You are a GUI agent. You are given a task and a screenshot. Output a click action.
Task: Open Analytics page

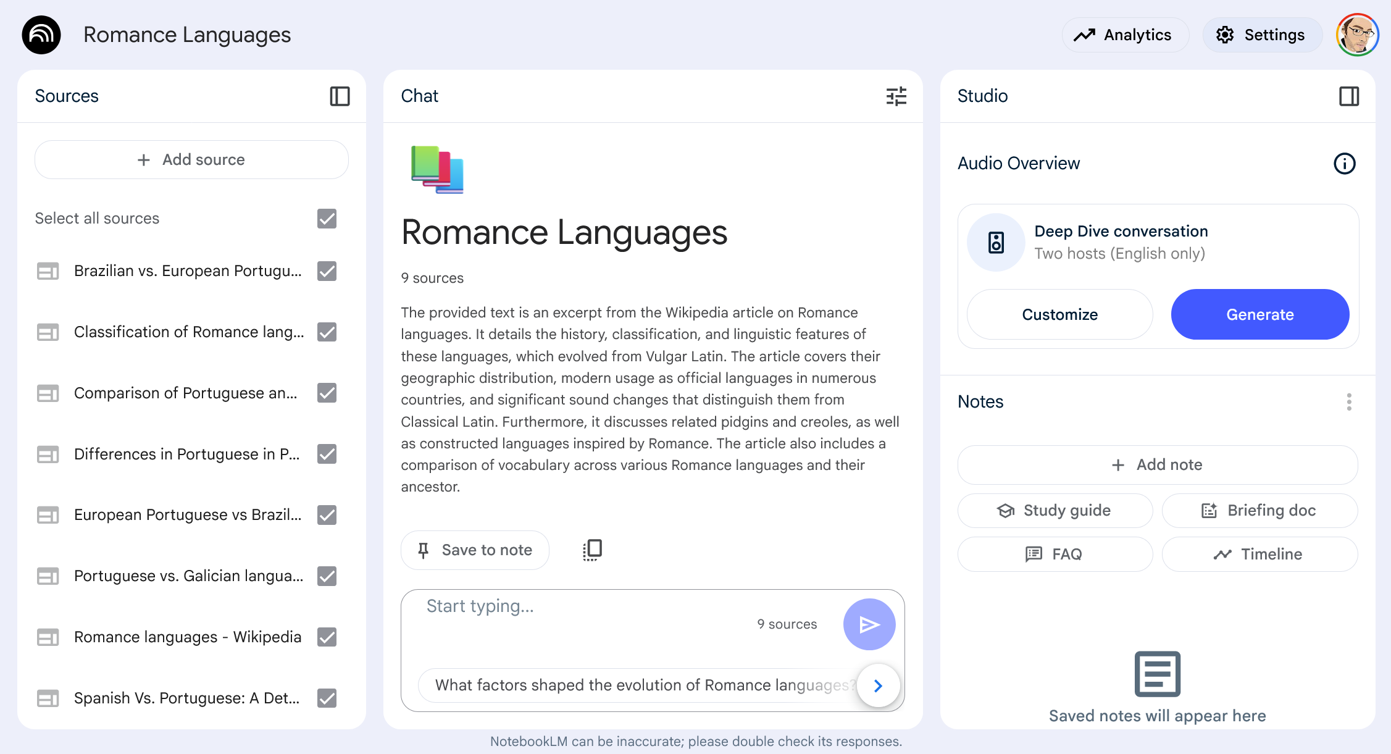point(1125,35)
